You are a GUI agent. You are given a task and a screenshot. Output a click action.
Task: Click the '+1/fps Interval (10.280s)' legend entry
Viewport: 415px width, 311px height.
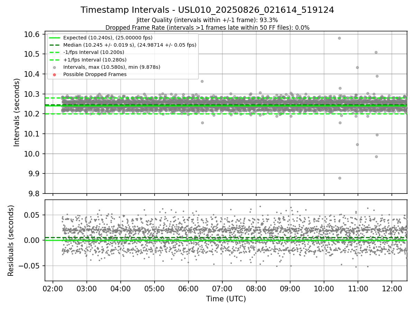point(95,60)
